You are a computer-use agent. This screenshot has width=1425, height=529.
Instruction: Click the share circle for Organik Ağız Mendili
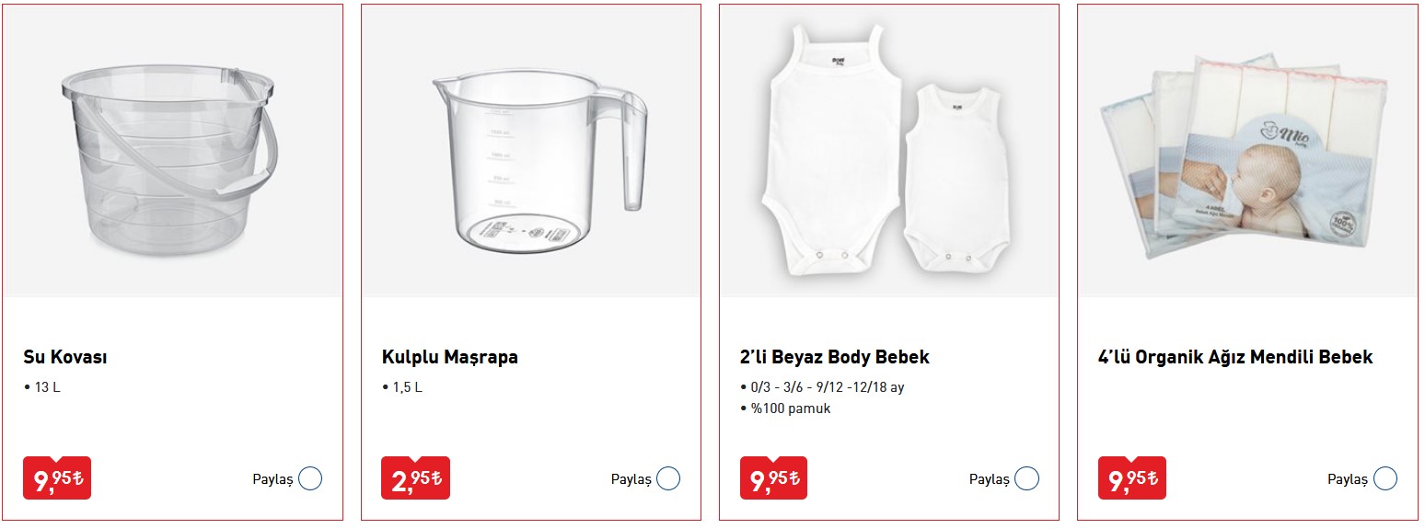coord(1384,479)
